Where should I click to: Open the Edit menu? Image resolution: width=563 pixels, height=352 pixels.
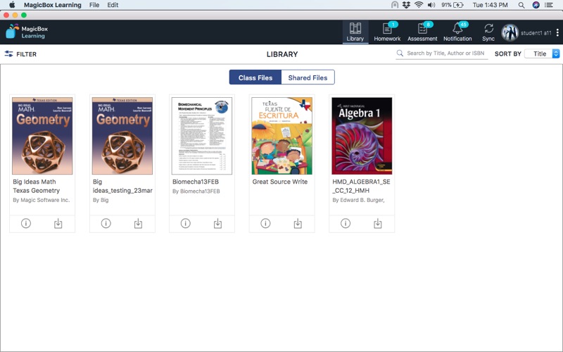113,5
